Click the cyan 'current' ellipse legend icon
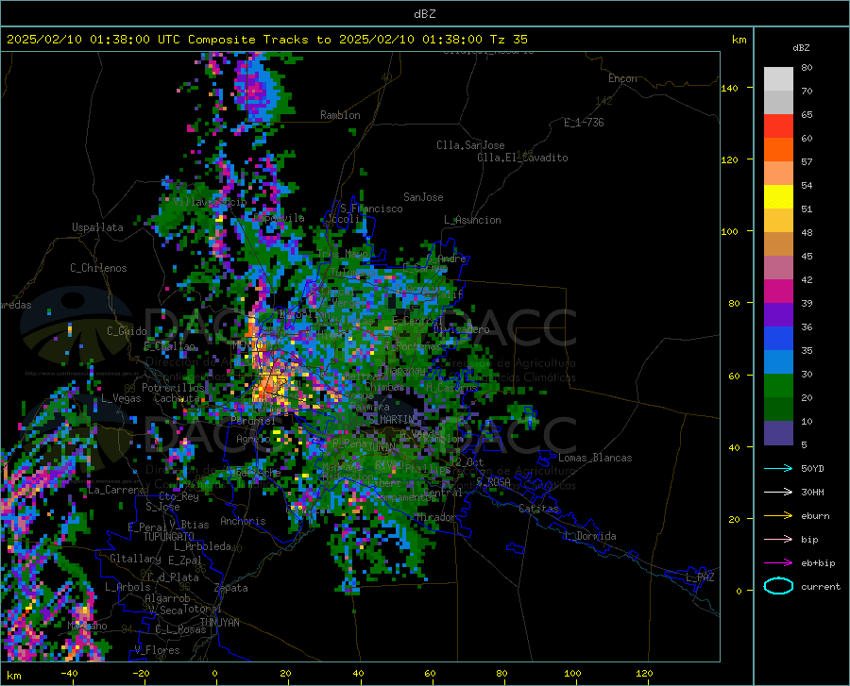 pyautogui.click(x=778, y=586)
